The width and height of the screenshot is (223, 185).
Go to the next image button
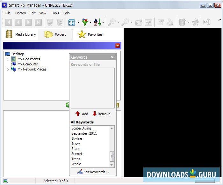[x=28, y=22]
